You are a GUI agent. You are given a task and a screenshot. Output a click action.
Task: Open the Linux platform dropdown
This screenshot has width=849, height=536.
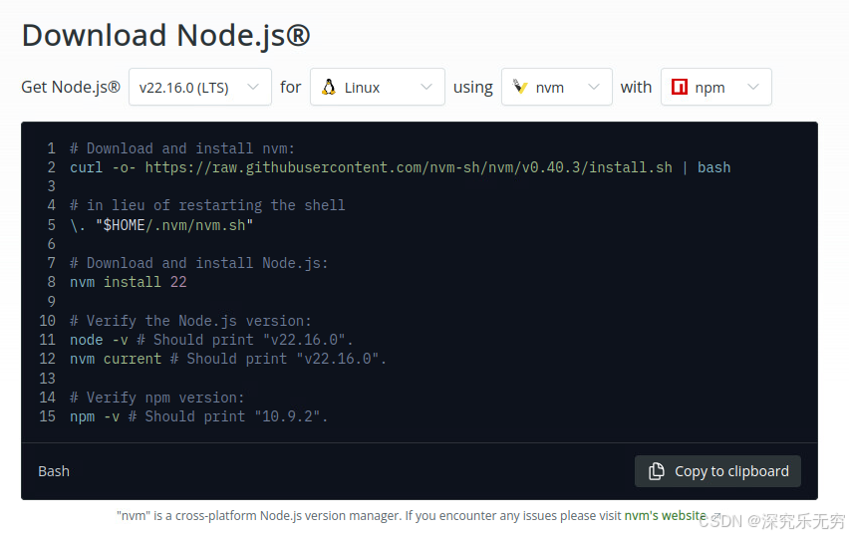(x=378, y=87)
